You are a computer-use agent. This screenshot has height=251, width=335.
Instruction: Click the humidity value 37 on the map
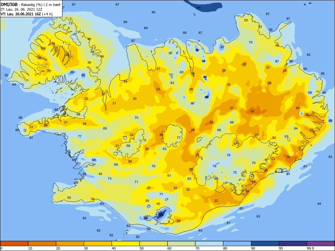tap(149, 188)
